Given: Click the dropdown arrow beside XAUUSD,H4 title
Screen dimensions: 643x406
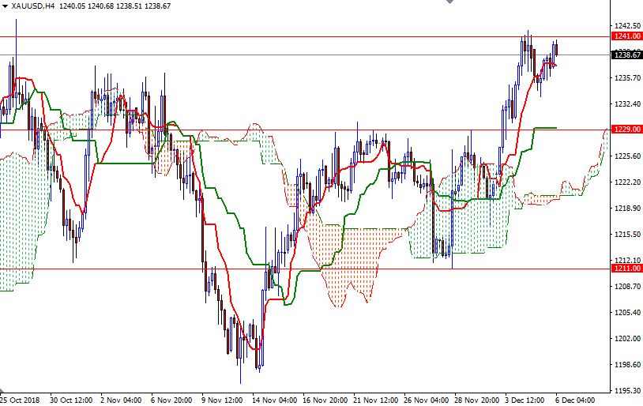Looking at the screenshot, I should [x=6, y=6].
